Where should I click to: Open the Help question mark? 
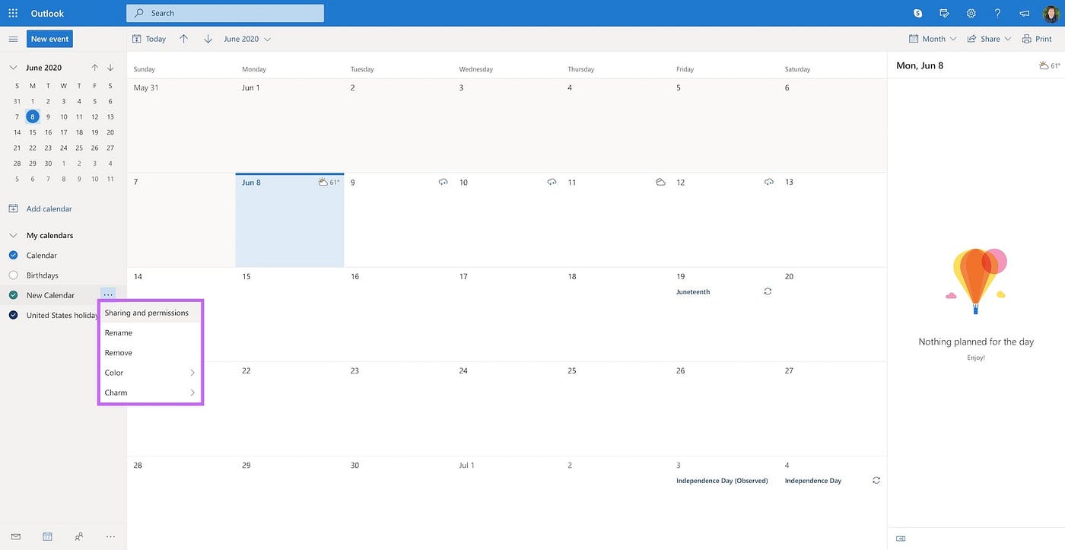(x=998, y=13)
